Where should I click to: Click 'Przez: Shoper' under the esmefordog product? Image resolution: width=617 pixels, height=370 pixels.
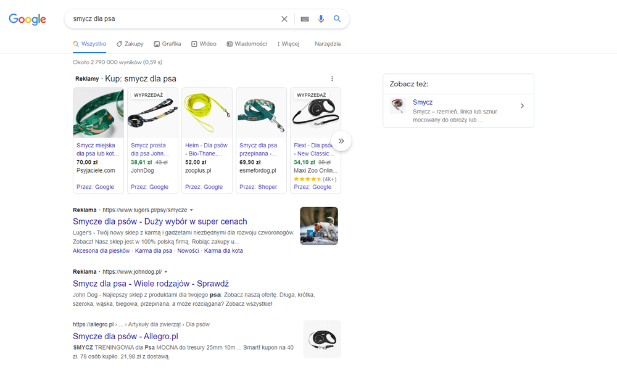point(258,187)
